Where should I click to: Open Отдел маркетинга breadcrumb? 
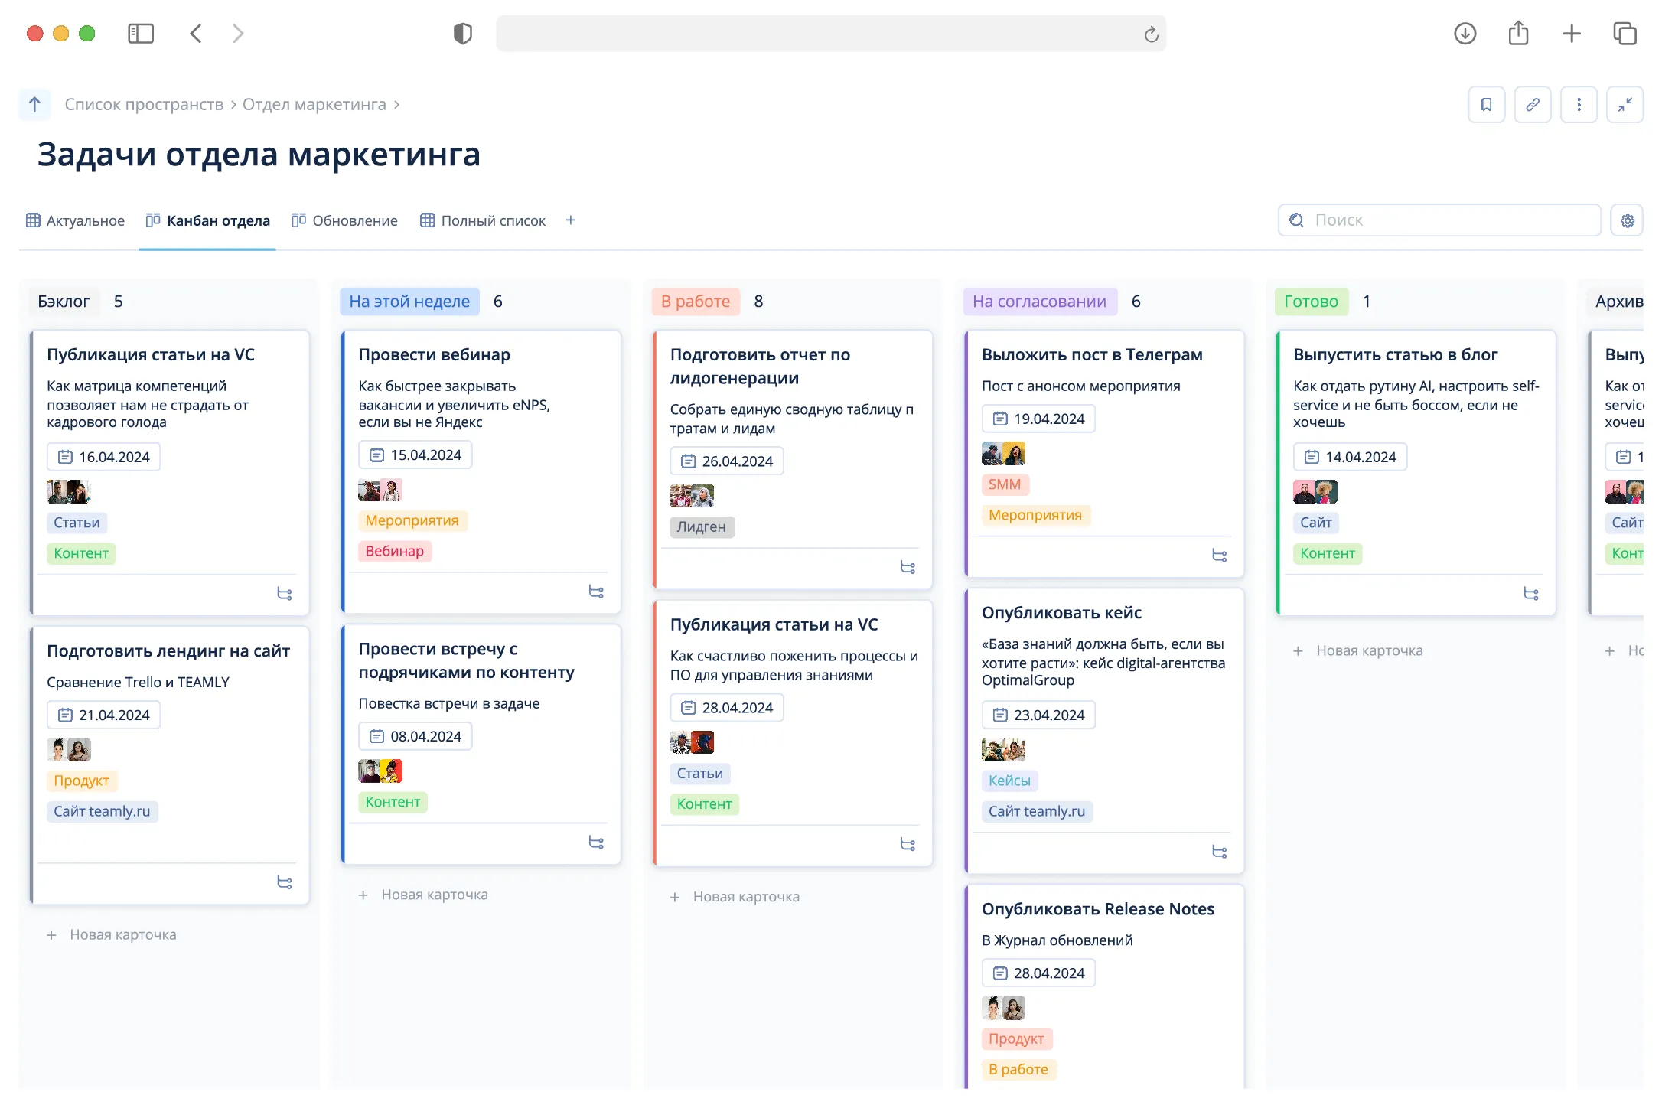(314, 104)
